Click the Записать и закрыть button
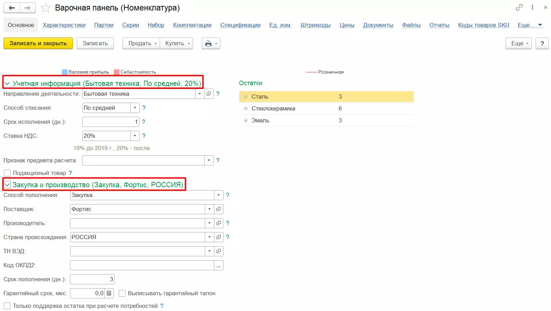Screen dimensions: 551x311 coord(38,43)
